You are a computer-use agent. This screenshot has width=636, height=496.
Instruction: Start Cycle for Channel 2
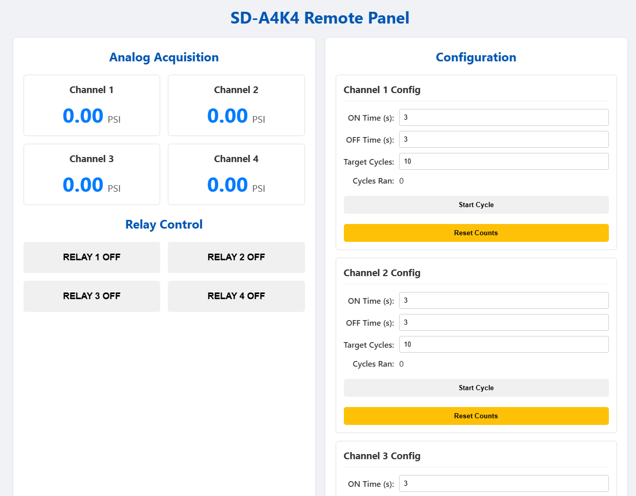(x=476, y=388)
